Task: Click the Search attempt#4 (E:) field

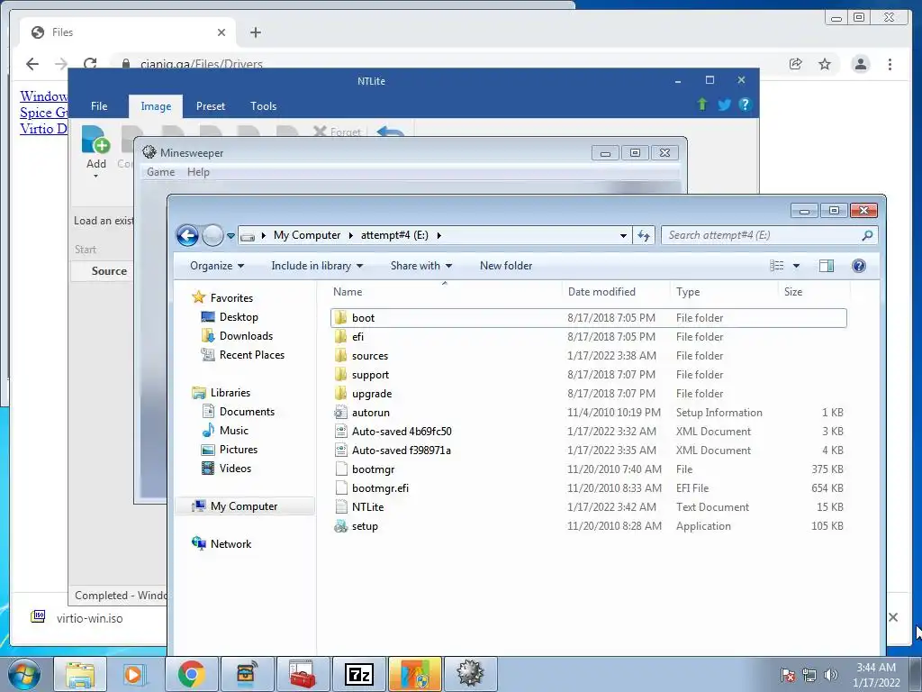Action: click(769, 235)
